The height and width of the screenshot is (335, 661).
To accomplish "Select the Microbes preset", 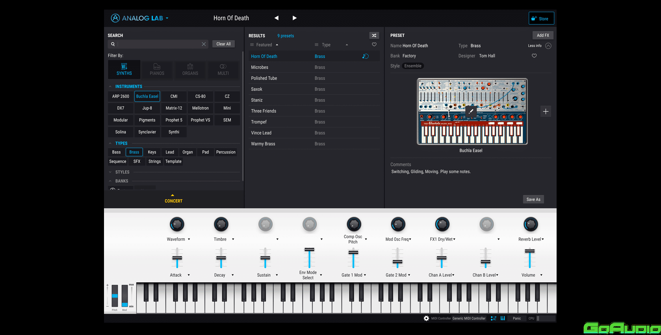I will [x=314, y=67].
